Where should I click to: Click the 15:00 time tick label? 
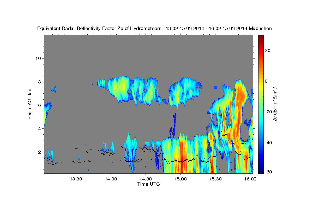pyautogui.click(x=180, y=179)
